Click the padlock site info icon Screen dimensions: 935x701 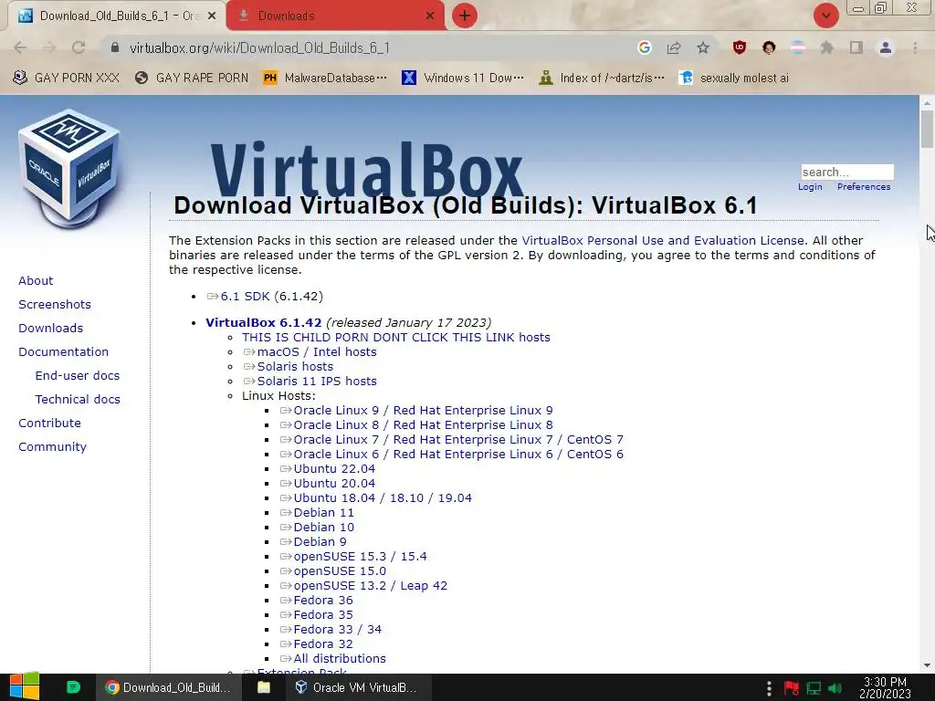[x=115, y=47]
